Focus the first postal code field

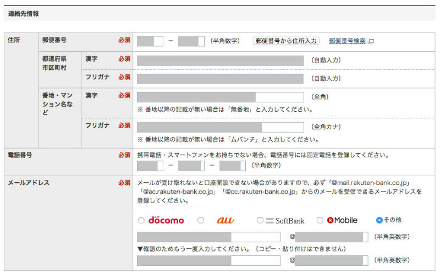point(150,41)
